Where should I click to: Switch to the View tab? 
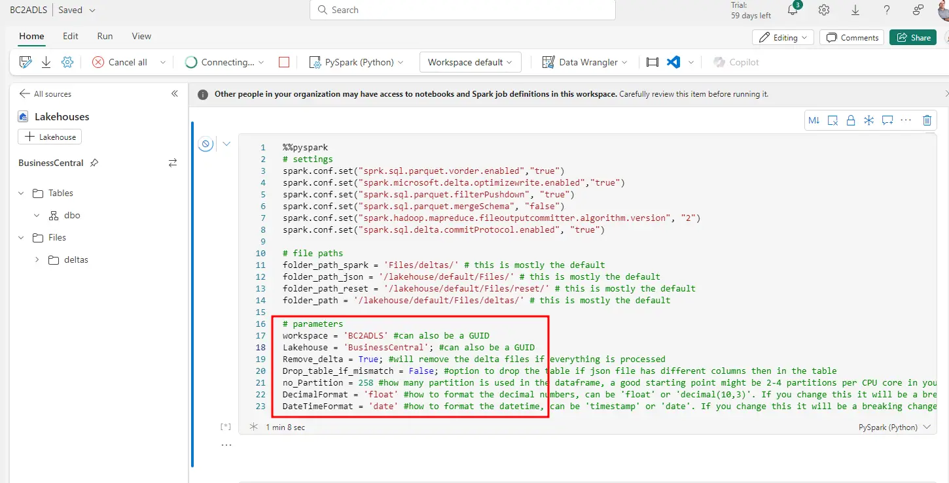(x=141, y=36)
